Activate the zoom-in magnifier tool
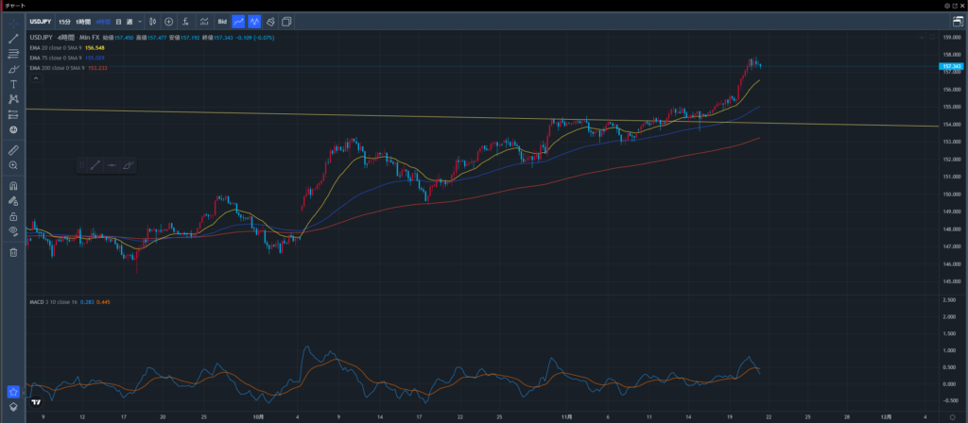The width and height of the screenshot is (968, 423). point(13,165)
